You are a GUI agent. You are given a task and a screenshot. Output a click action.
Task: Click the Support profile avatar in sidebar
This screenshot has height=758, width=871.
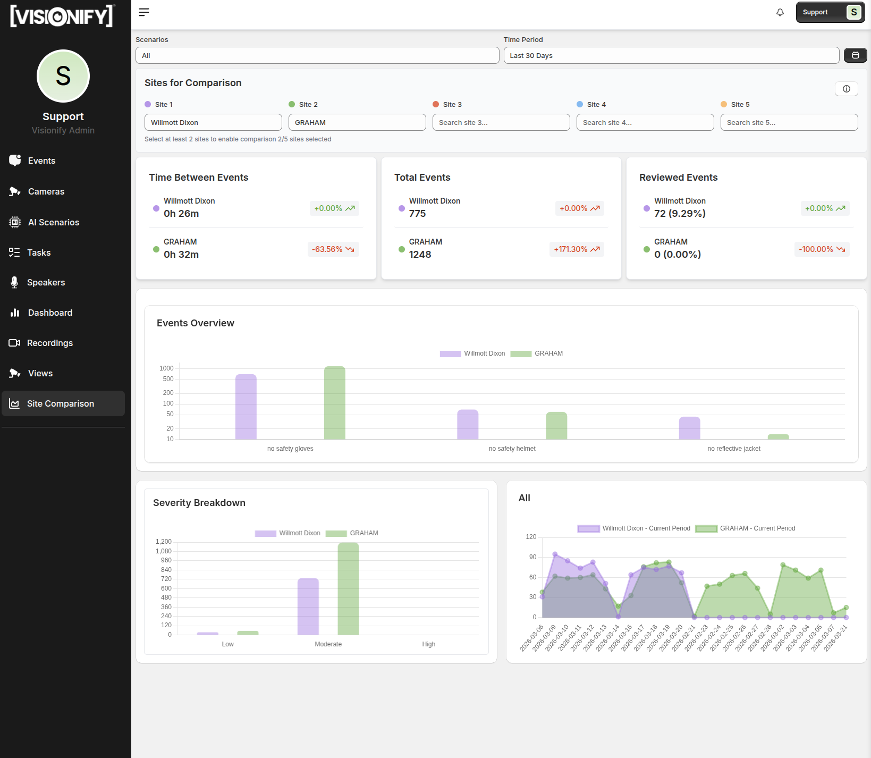click(63, 76)
